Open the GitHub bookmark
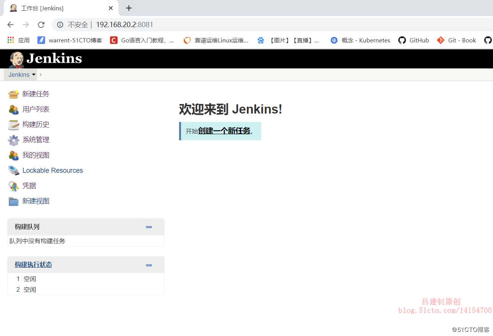The image size is (493, 336). click(414, 40)
